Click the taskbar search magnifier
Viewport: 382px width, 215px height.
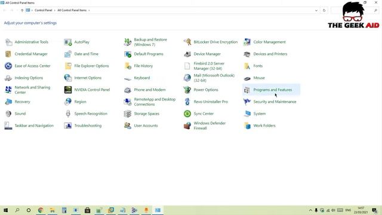tap(17, 210)
